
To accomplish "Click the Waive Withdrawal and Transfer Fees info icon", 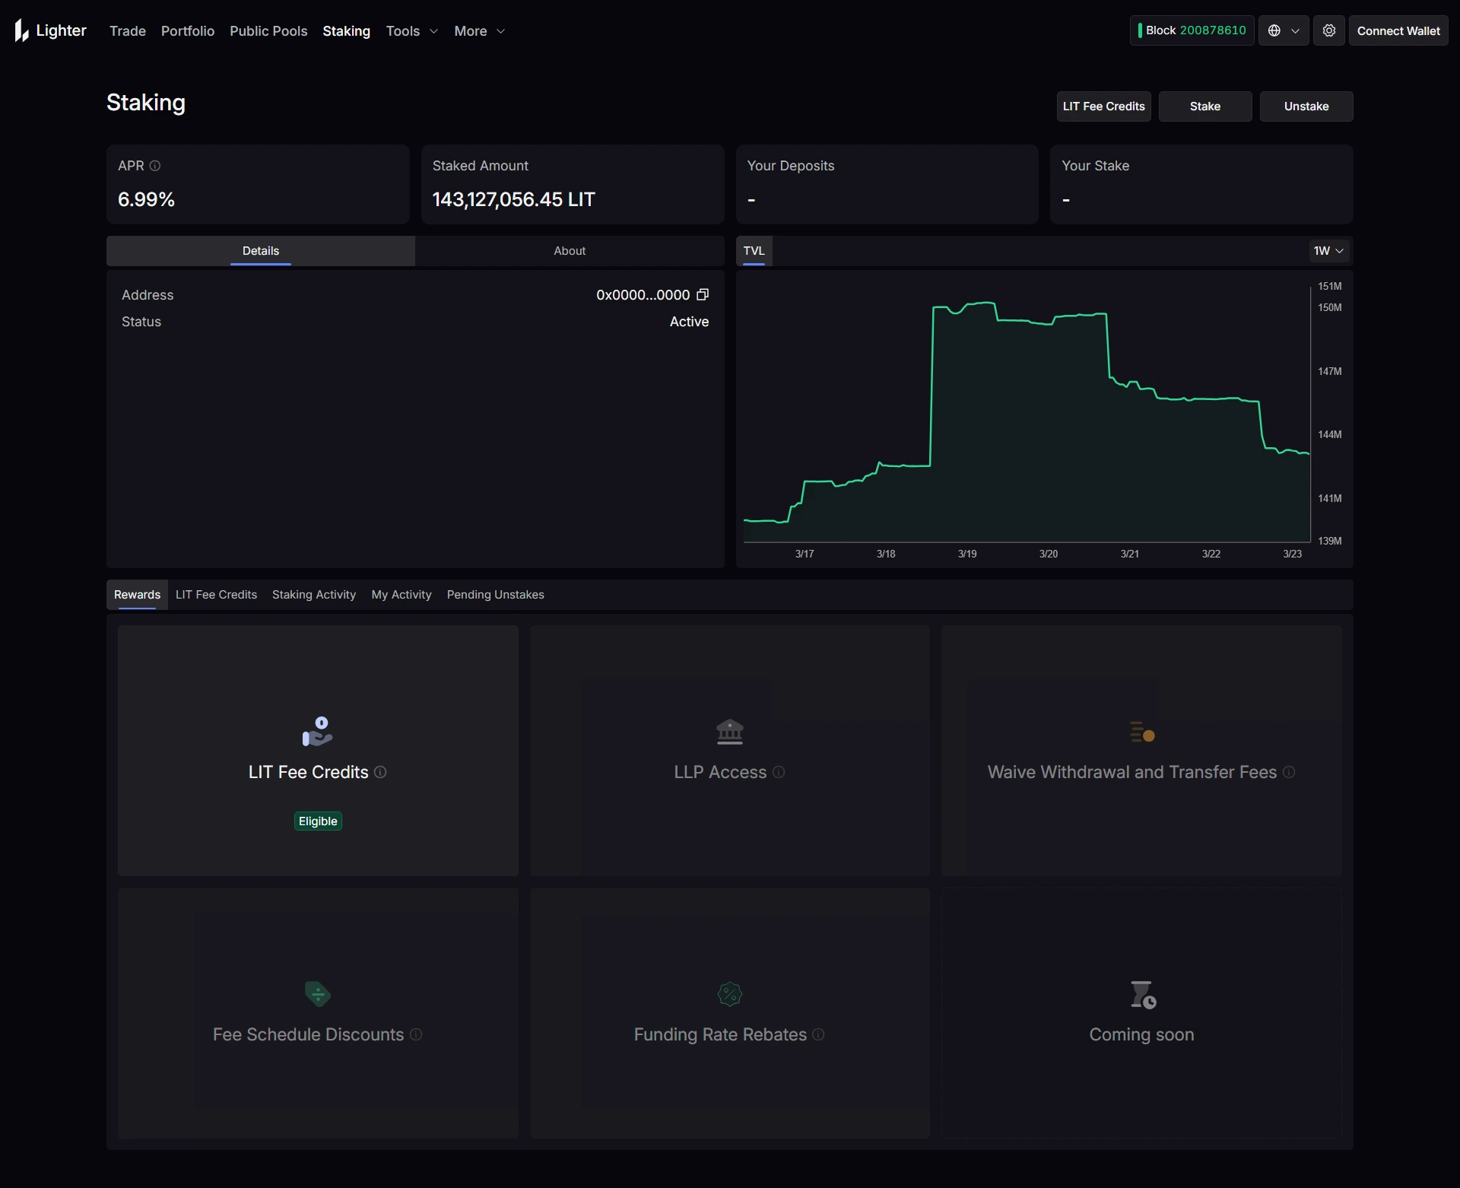I will click(x=1289, y=773).
